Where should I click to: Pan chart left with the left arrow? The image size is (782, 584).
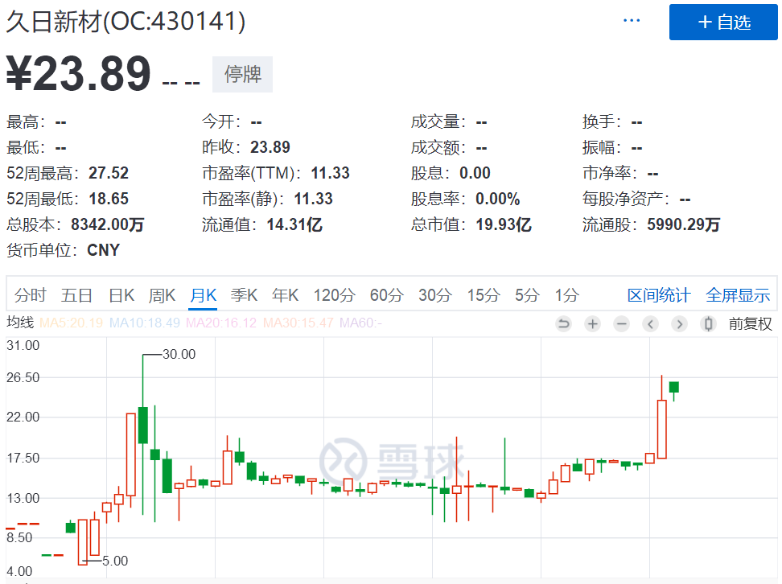point(650,324)
